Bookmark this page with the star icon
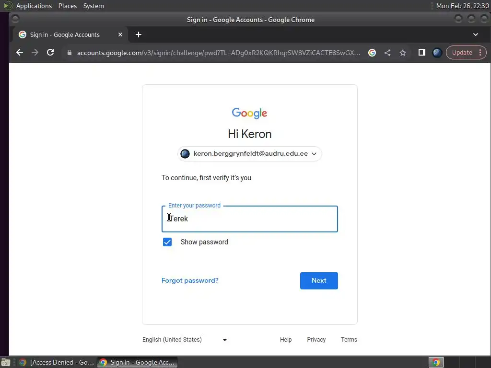 click(403, 53)
